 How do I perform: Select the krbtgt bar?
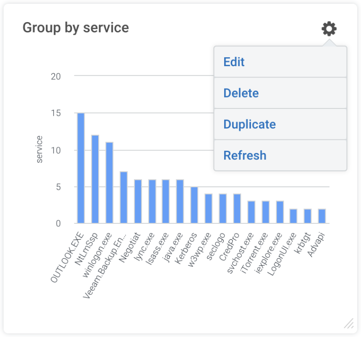(x=308, y=216)
